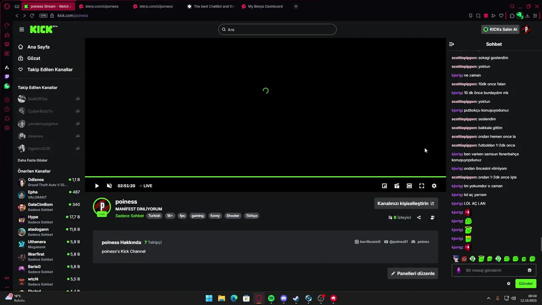Toggle theater mode on player
Viewport: 542px width, 305px height.
pyautogui.click(x=409, y=186)
